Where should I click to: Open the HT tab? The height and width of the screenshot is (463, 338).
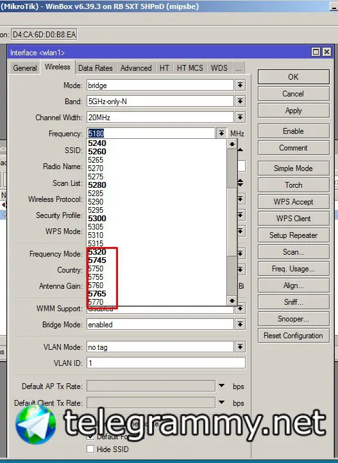click(x=164, y=68)
